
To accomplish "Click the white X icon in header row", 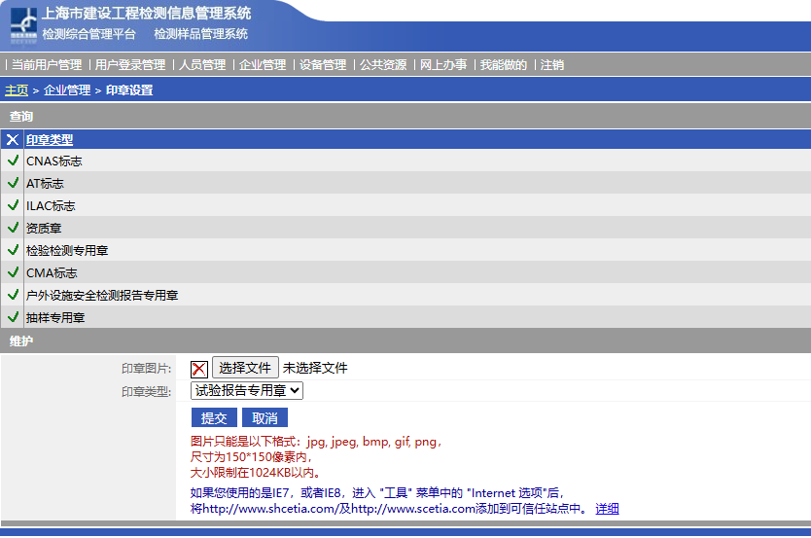I will (13, 139).
